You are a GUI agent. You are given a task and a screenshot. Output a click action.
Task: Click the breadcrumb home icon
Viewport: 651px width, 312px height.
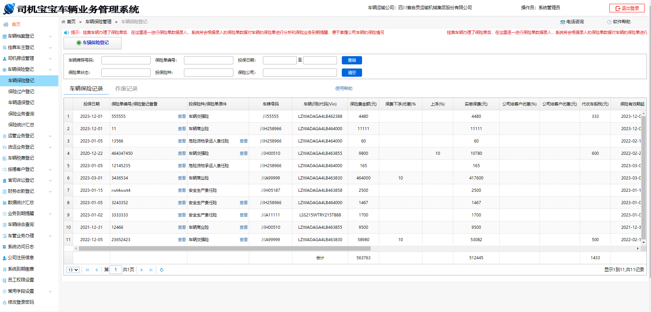tap(63, 22)
